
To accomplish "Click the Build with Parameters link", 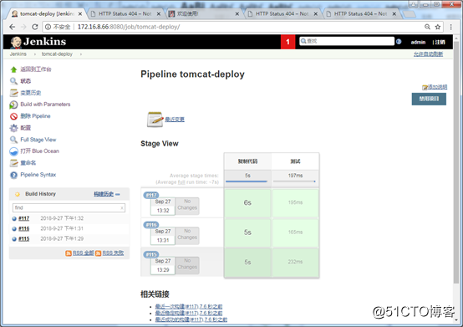I will (x=45, y=105).
